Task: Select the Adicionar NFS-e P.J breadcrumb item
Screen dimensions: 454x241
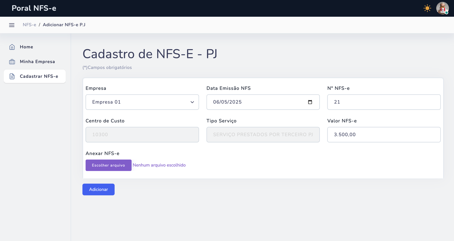Action: [x=64, y=25]
